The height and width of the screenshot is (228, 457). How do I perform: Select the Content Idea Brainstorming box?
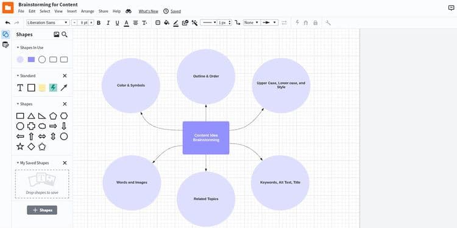[206, 138]
